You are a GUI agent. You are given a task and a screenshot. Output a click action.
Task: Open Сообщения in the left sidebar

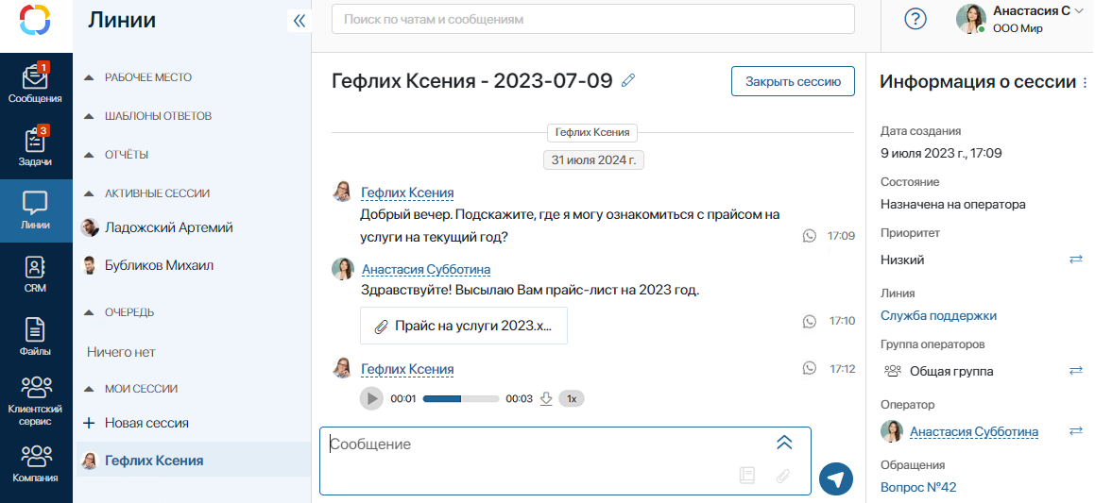coord(36,84)
